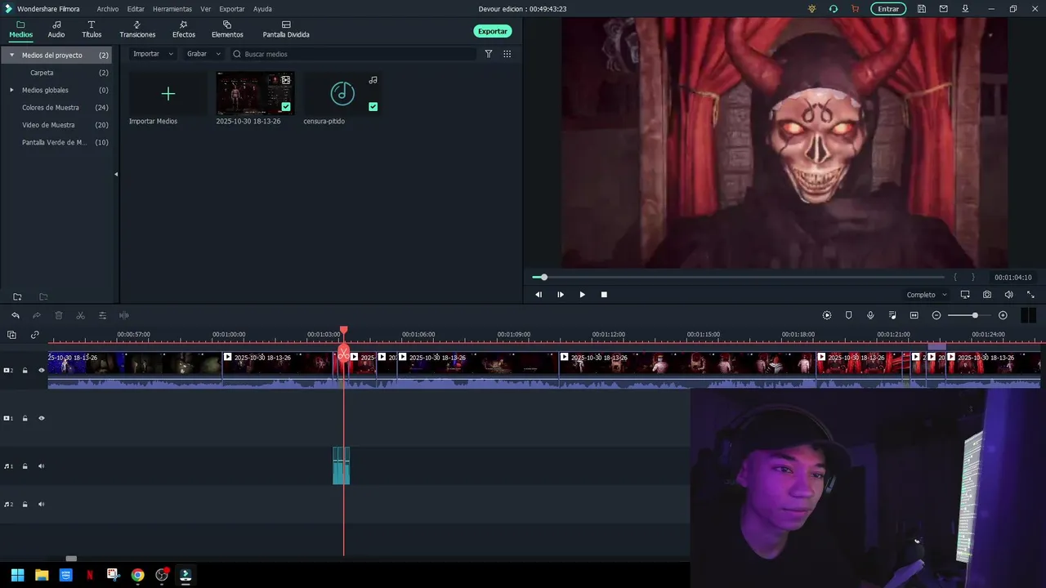Viewport: 1046px width, 588px height.
Task: Click the add track manager icon
Action: 11,335
